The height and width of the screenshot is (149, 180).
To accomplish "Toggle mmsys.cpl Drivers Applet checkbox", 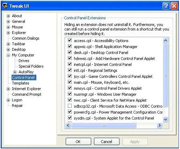I will pyautogui.click(x=70, y=88).
